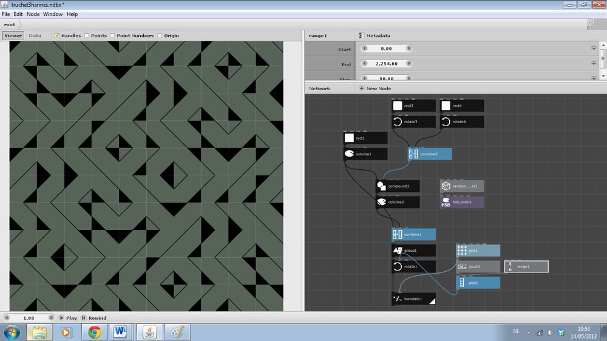Increase the Start value
607x341 pixels.
[409, 49]
